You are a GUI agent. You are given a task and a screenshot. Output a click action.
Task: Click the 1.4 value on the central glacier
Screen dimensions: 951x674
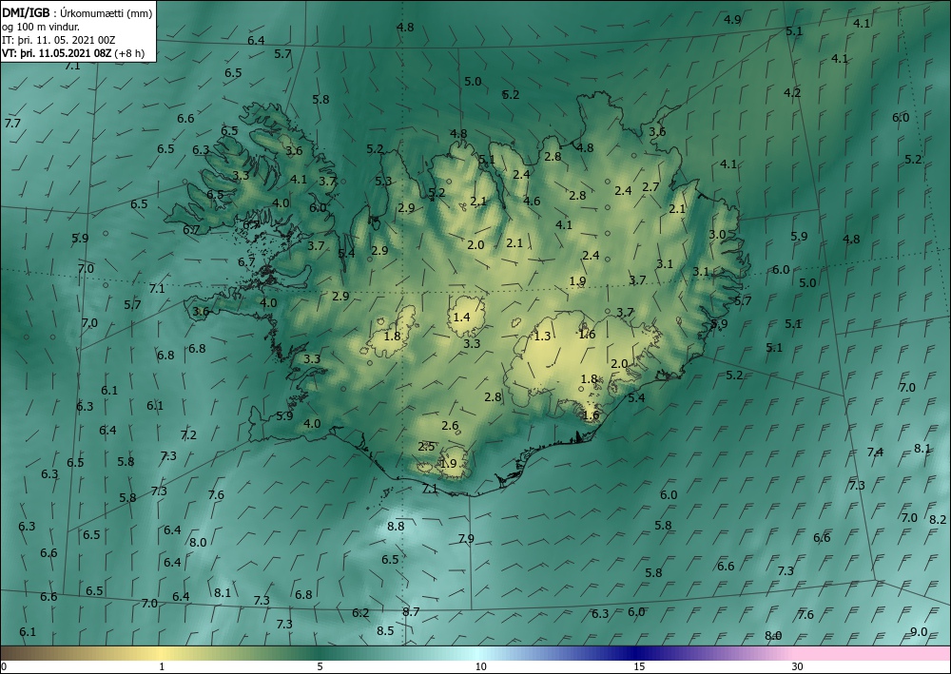click(x=461, y=317)
